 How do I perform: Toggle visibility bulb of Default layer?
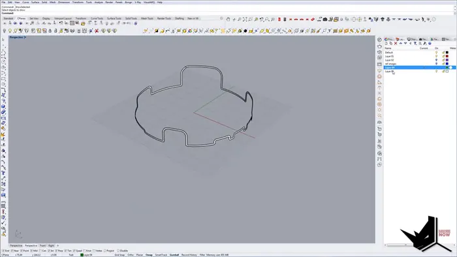(436, 53)
